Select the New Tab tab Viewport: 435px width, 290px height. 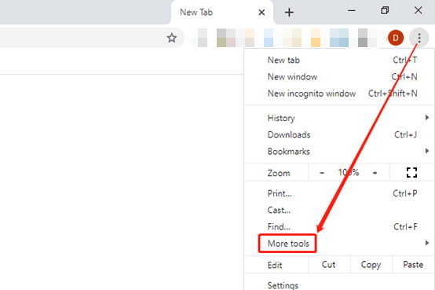(222, 13)
